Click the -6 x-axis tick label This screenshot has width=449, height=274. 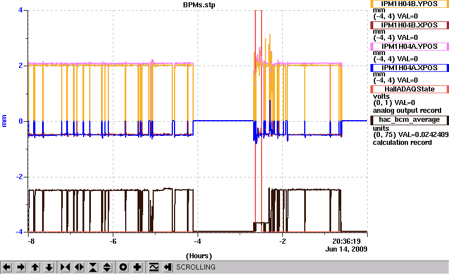[113, 241]
